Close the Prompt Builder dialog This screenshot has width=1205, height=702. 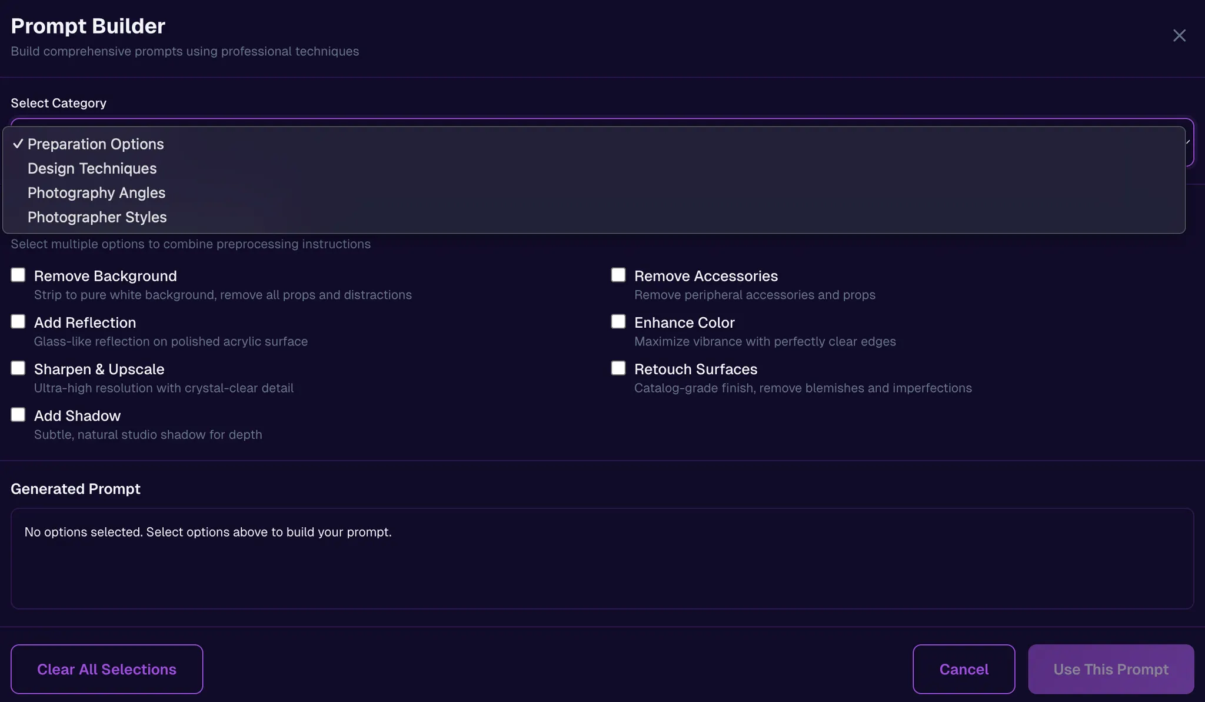pos(1179,36)
